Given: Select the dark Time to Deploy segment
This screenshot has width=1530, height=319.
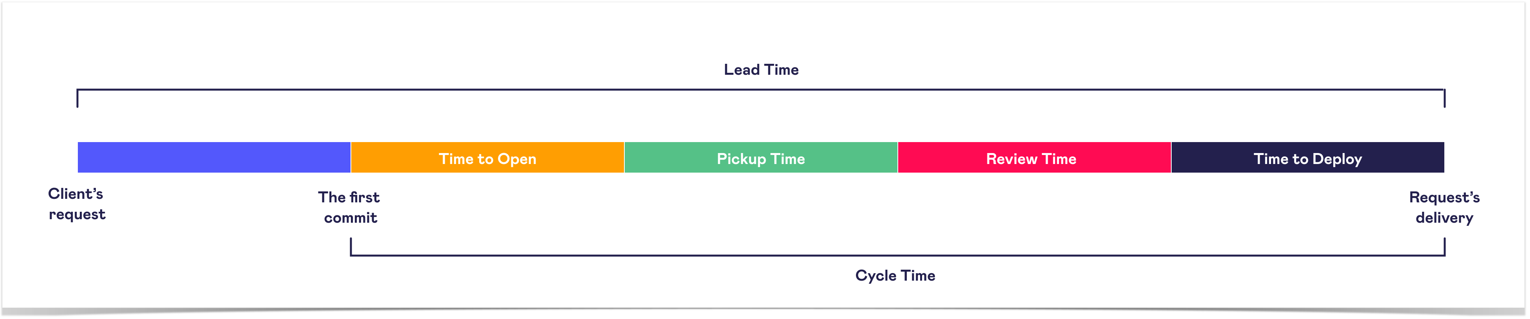Looking at the screenshot, I should click(1308, 157).
